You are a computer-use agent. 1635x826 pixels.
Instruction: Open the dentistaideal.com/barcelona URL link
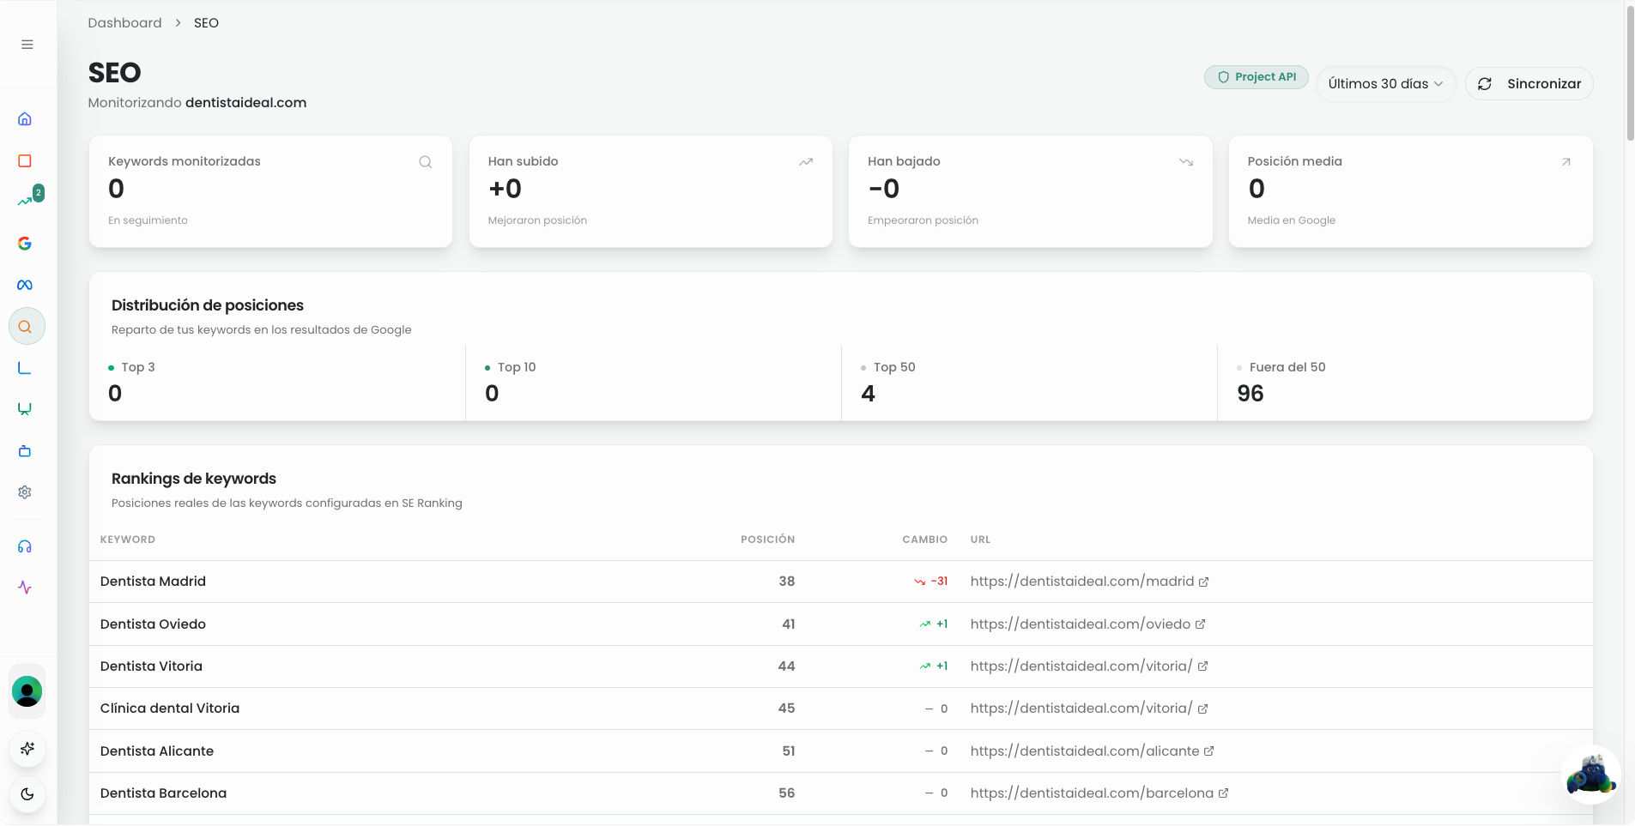1099,793
